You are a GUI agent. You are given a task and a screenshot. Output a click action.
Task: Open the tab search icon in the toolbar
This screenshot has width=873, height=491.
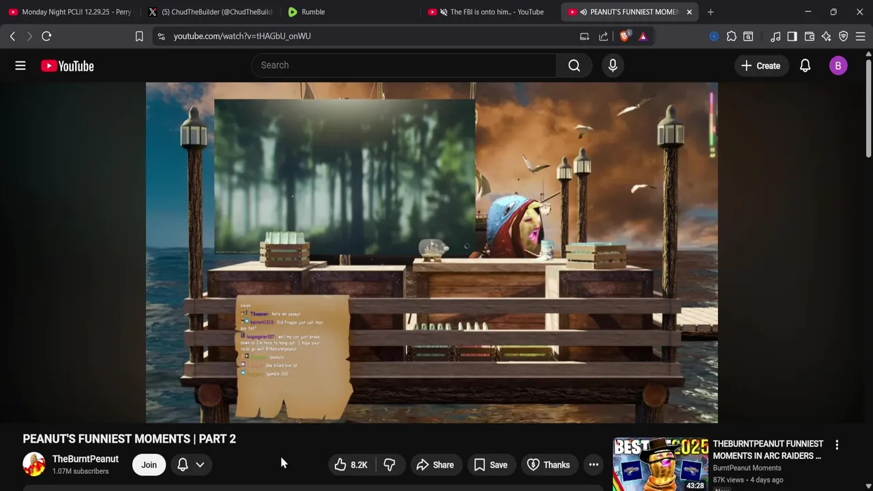coord(748,36)
